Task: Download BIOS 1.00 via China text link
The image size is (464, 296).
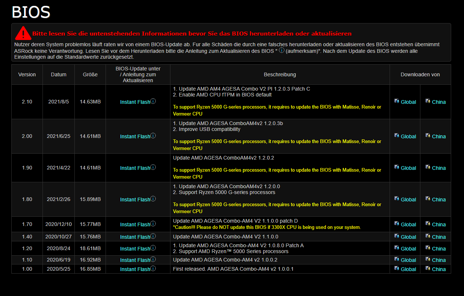Action: click(x=439, y=269)
